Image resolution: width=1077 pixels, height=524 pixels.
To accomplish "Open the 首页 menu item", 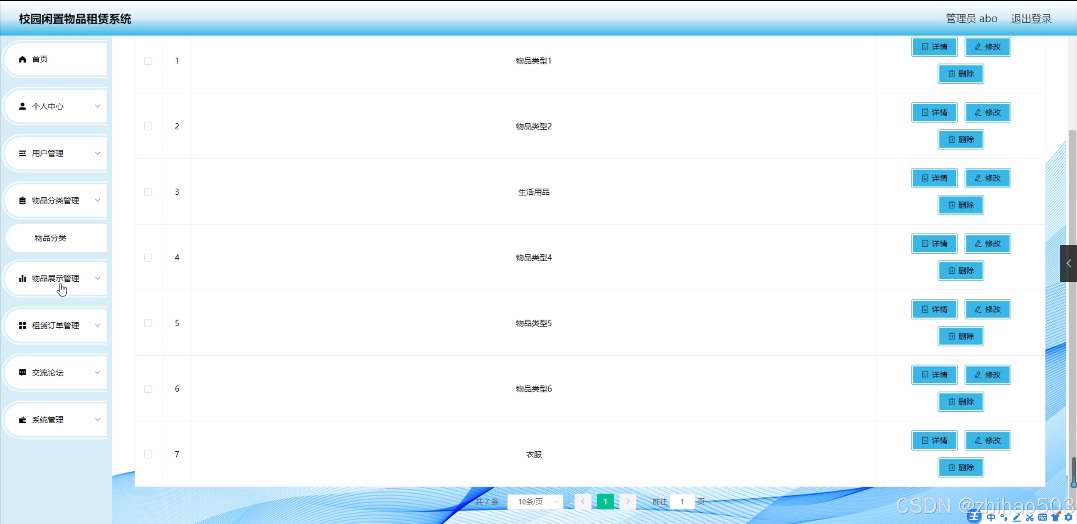I will [x=40, y=59].
